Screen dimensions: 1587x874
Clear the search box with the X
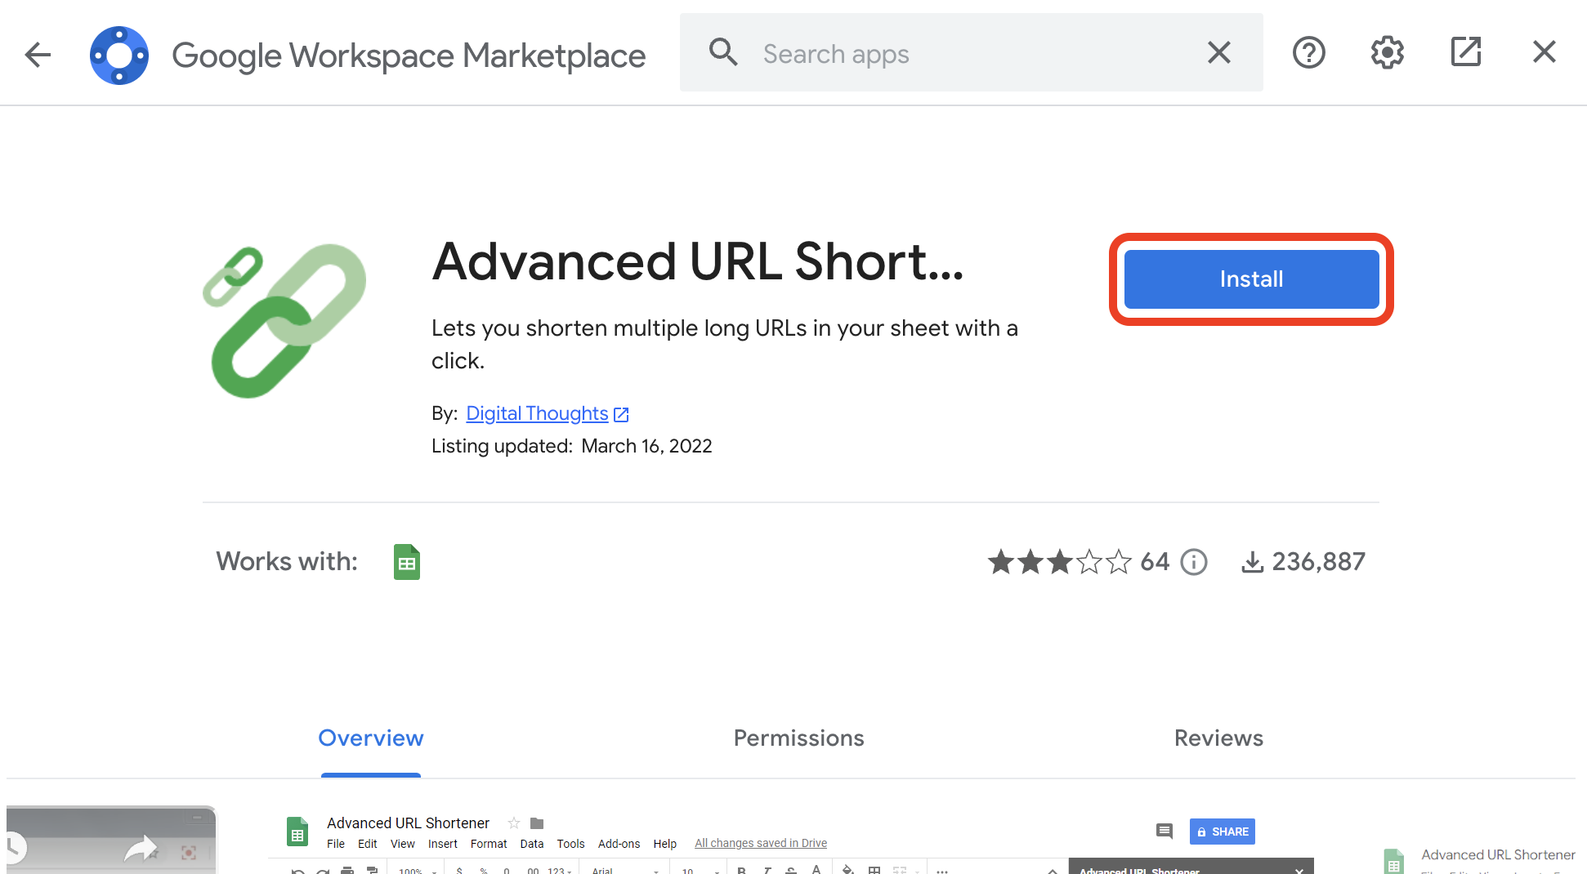[1218, 53]
